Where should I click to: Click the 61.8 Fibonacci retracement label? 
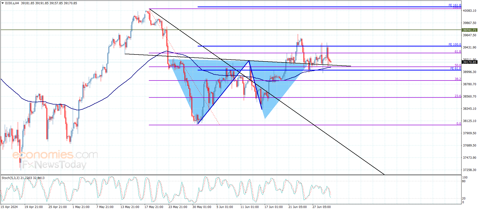pyautogui.click(x=458, y=51)
